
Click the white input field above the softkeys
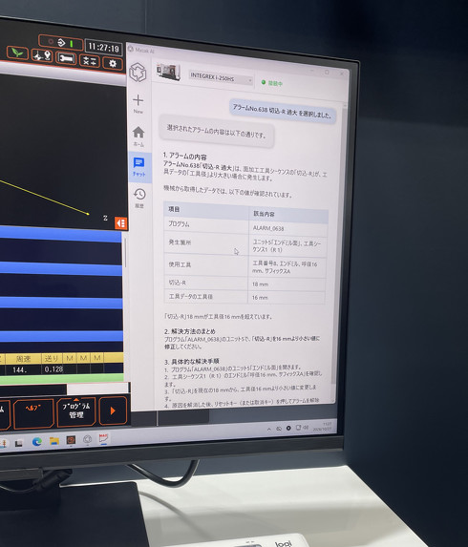coord(97,389)
